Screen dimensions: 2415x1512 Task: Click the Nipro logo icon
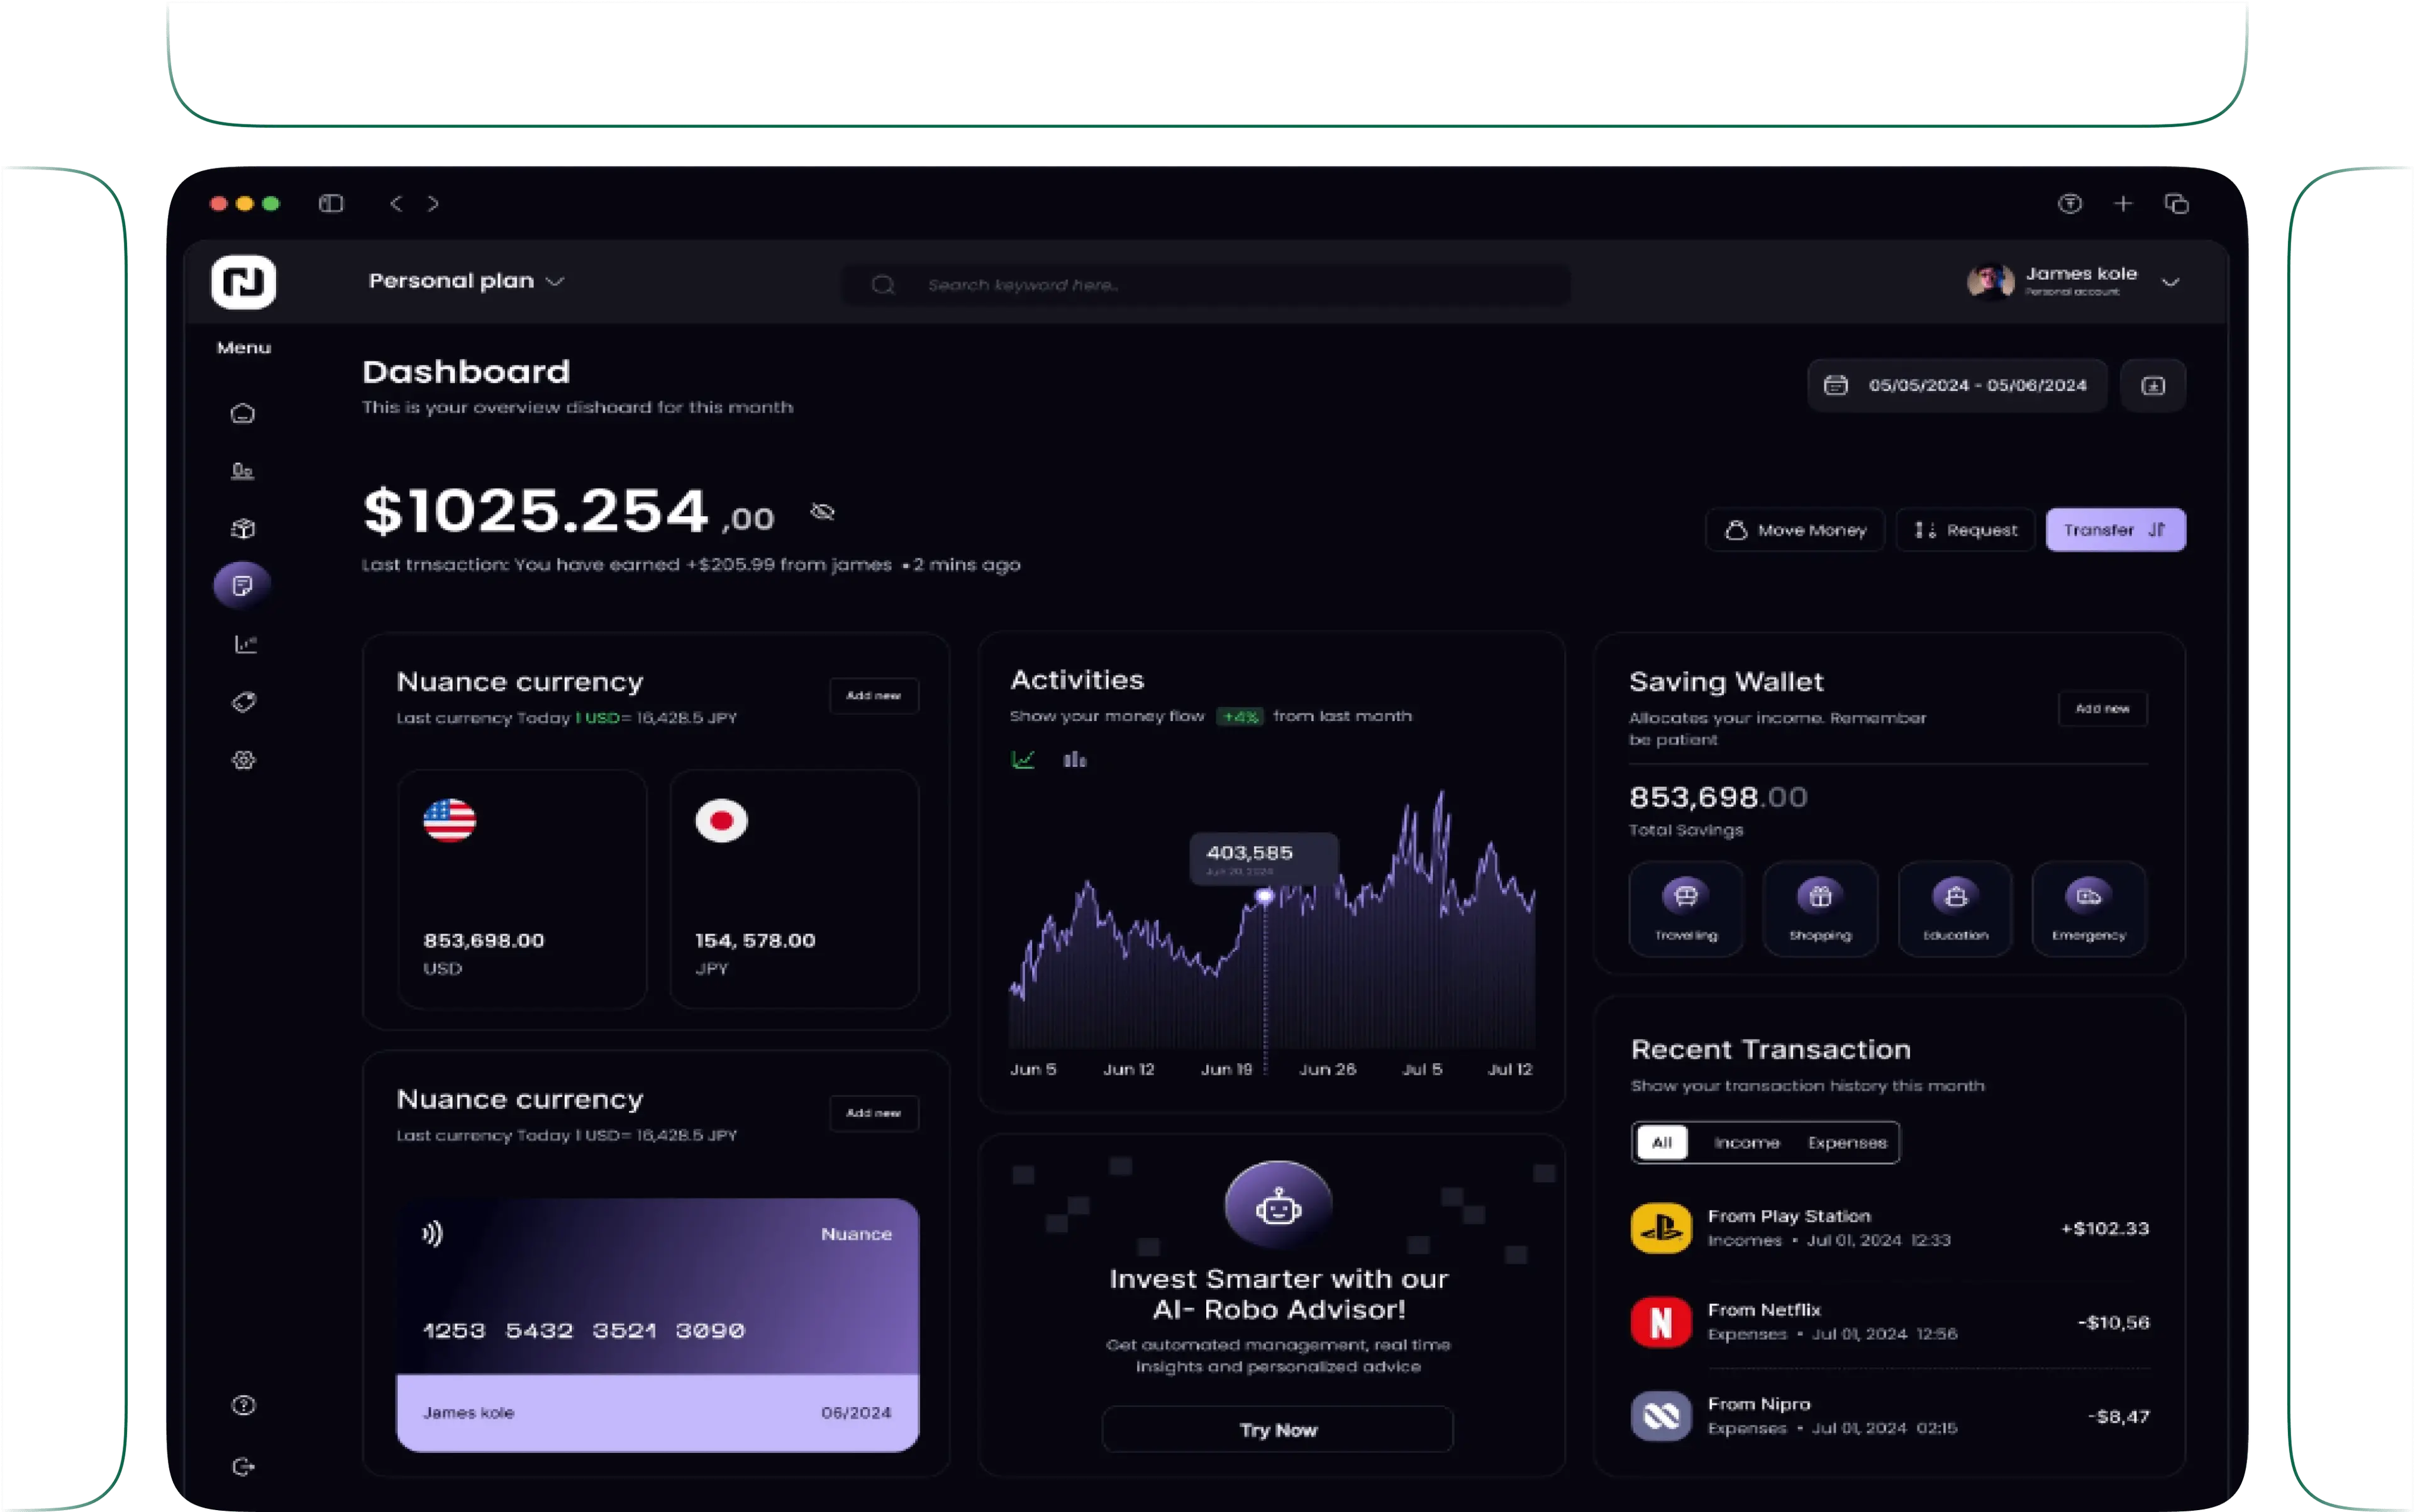[x=1661, y=1416]
